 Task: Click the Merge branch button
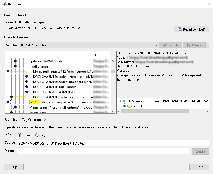pyautogui.click(x=194, y=45)
